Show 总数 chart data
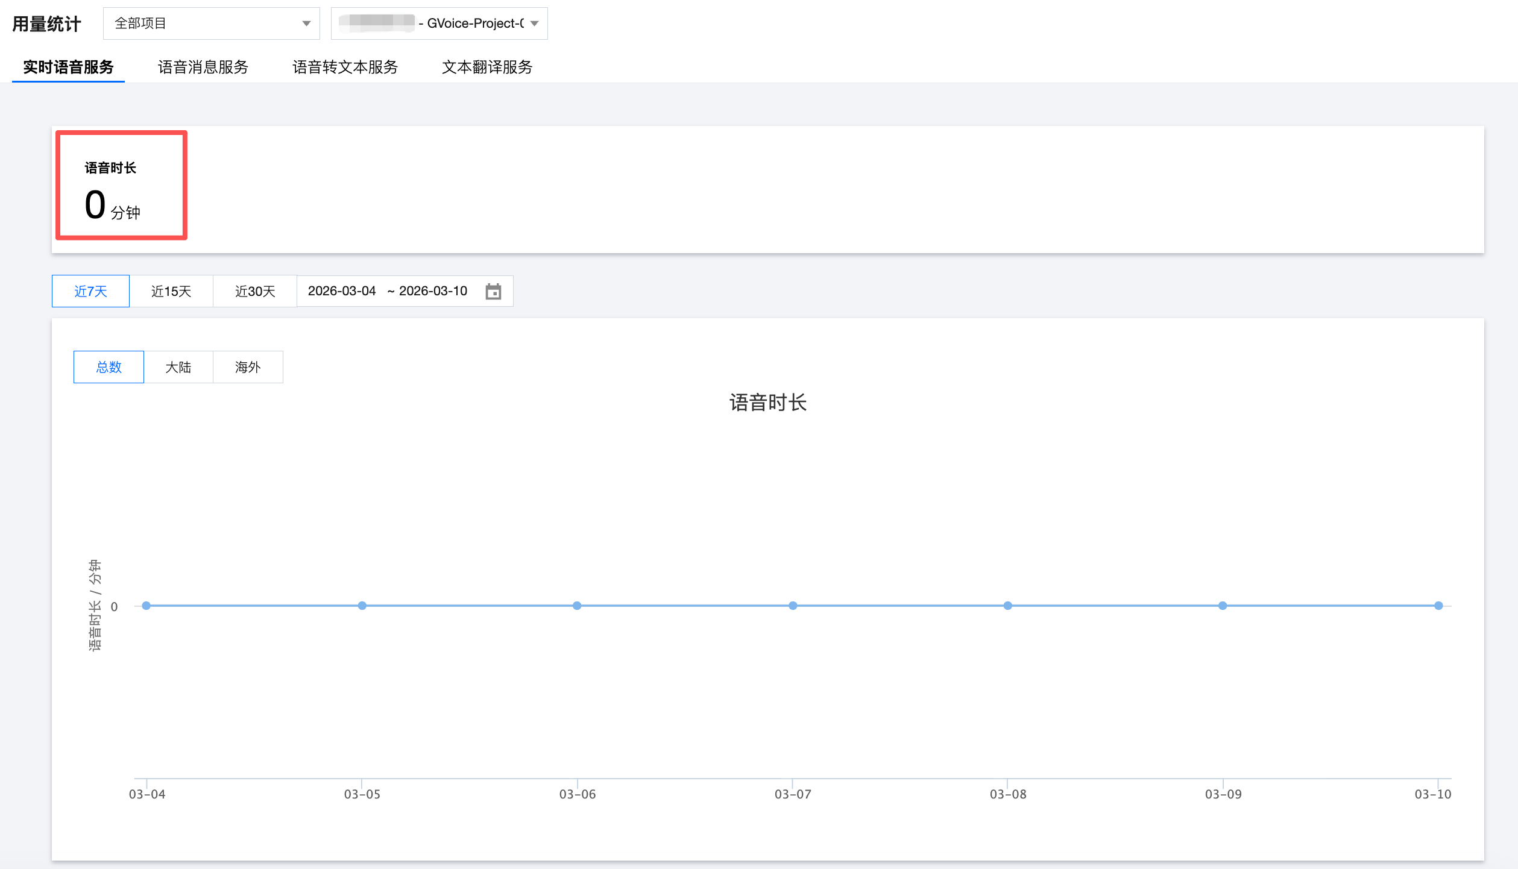The width and height of the screenshot is (1518, 869). (109, 367)
